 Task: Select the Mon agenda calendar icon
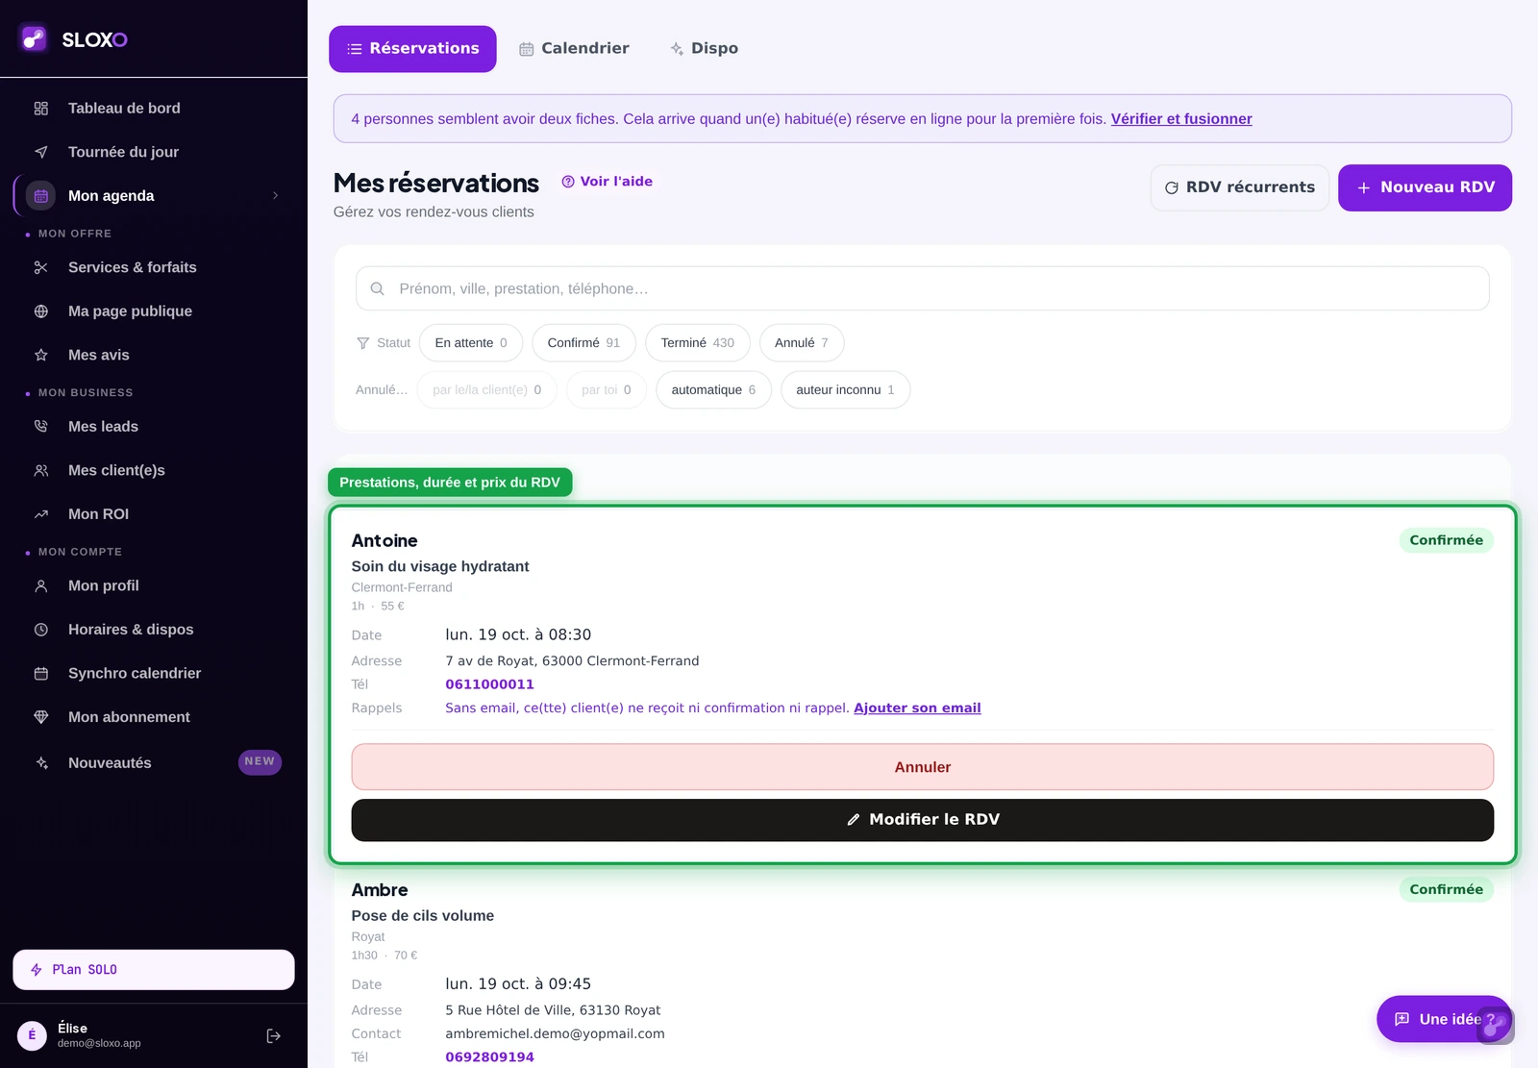click(40, 195)
